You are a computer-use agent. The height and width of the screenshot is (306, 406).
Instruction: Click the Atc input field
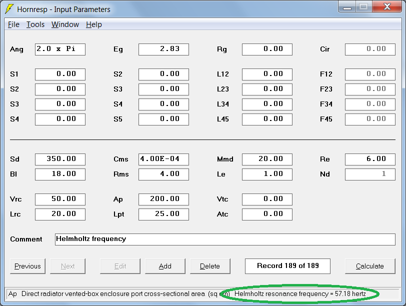click(267, 214)
